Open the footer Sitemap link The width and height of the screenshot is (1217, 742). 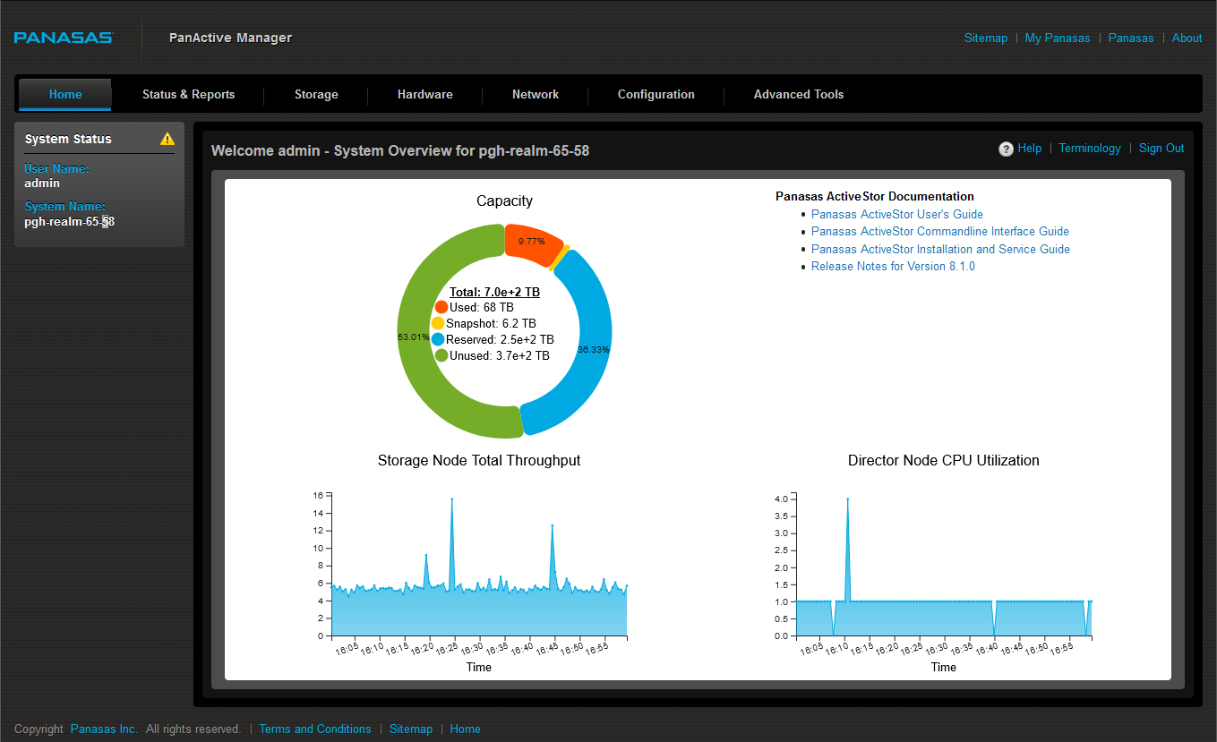(x=411, y=729)
